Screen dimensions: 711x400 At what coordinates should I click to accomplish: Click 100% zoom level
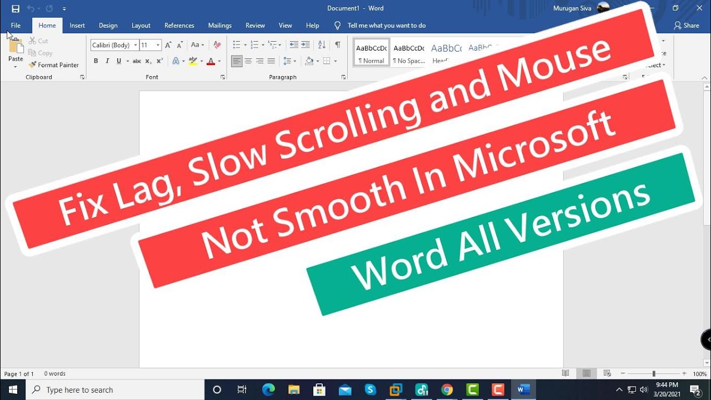[700, 374]
